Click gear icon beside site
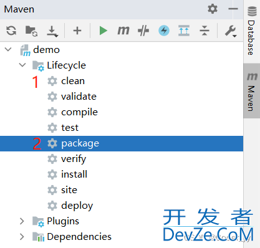 (52, 190)
